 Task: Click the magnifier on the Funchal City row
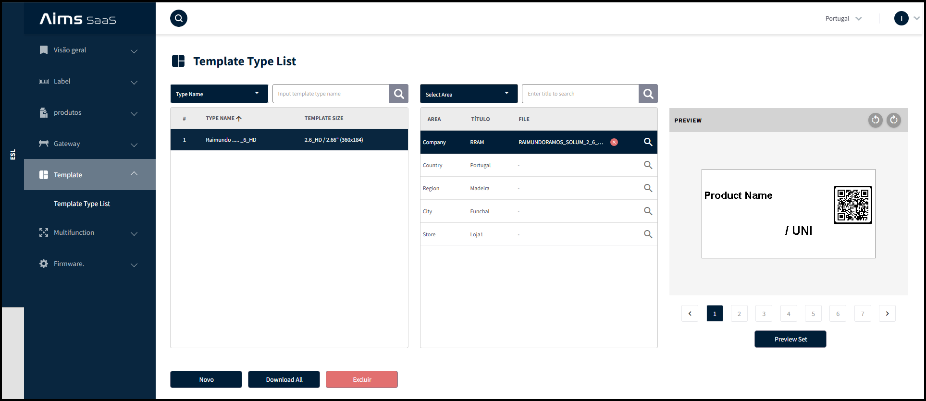(x=648, y=211)
